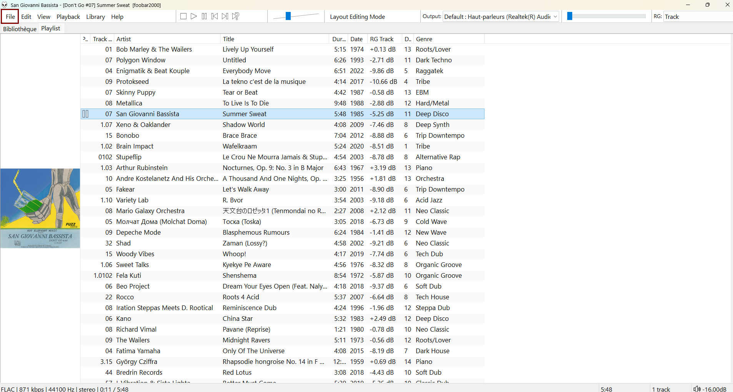
Task: Click the San Giovanni Bassista album art
Action: tap(40, 208)
